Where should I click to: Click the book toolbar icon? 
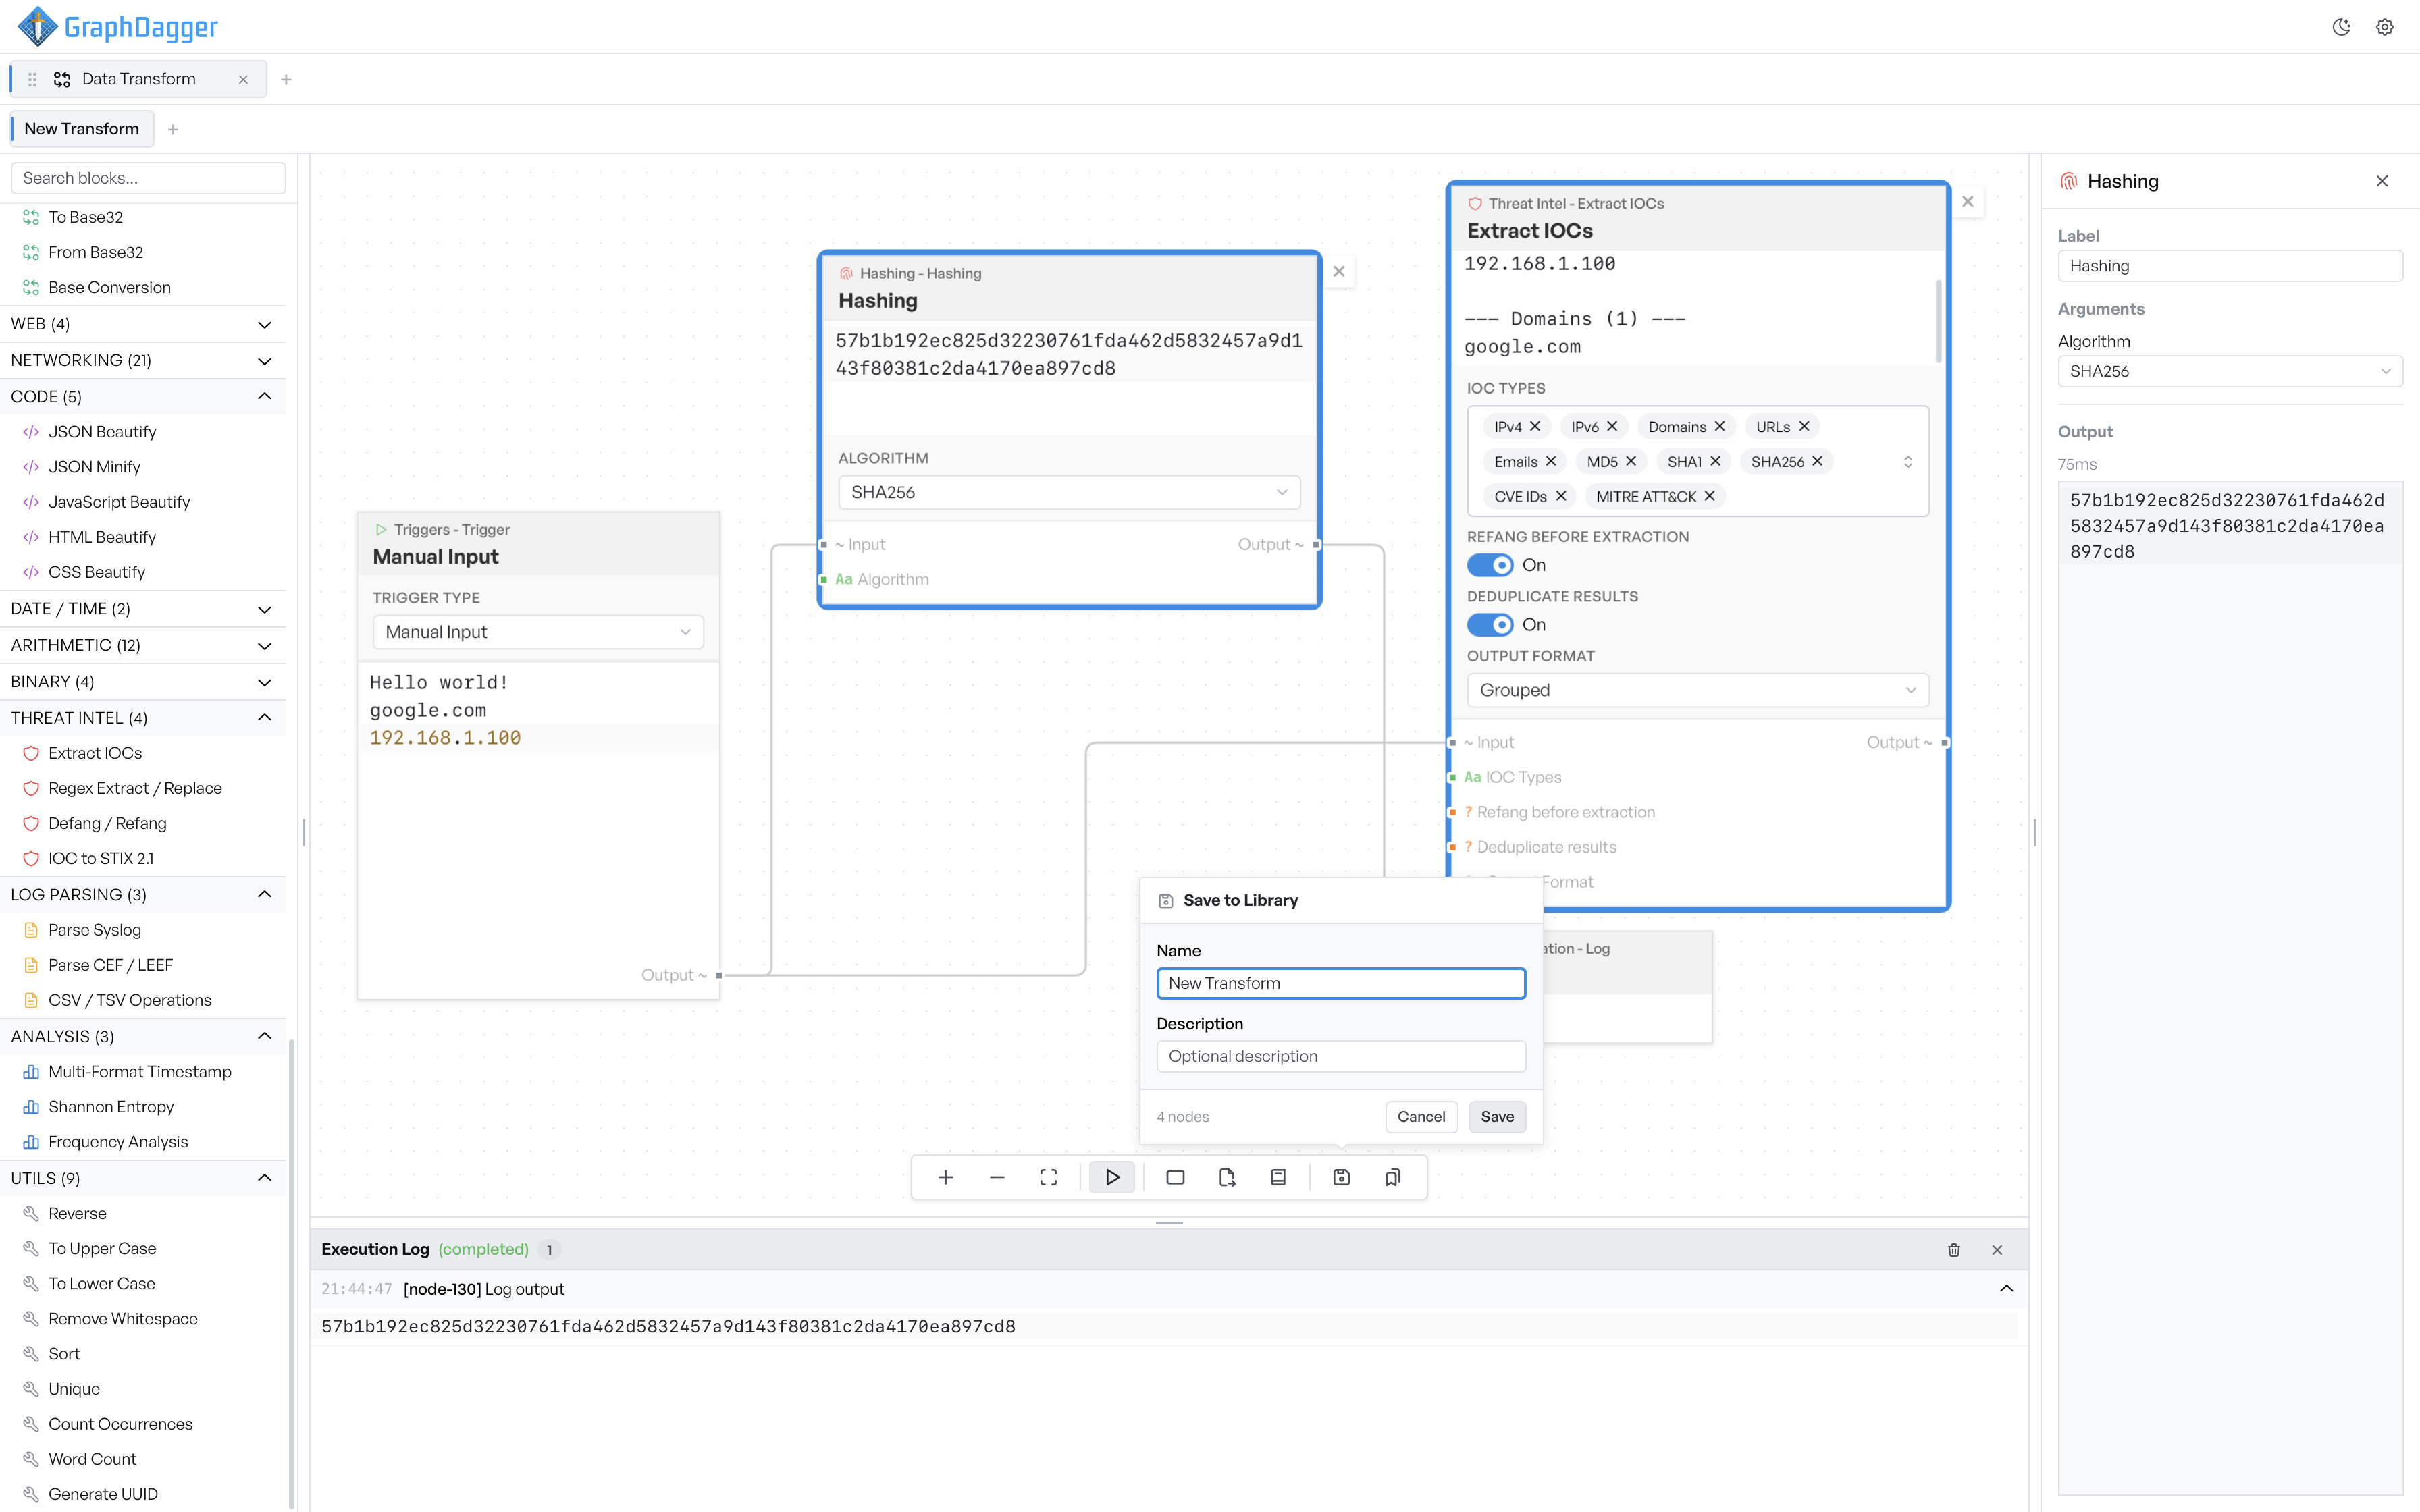point(1278,1177)
